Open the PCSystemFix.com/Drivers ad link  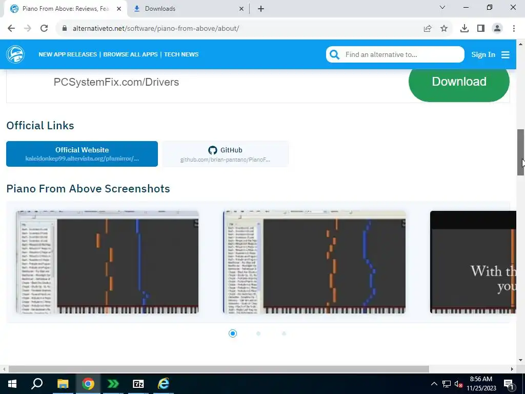pos(116,82)
